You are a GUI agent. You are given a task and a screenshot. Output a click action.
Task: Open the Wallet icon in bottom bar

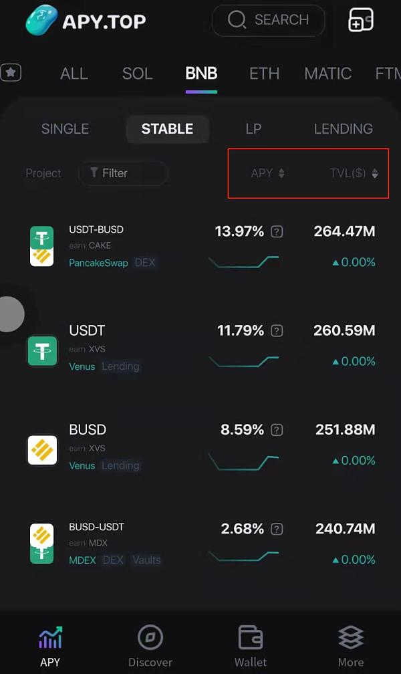(251, 637)
